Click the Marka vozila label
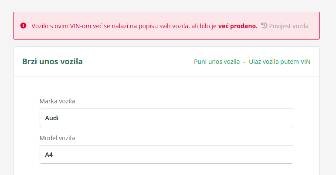 tap(57, 101)
